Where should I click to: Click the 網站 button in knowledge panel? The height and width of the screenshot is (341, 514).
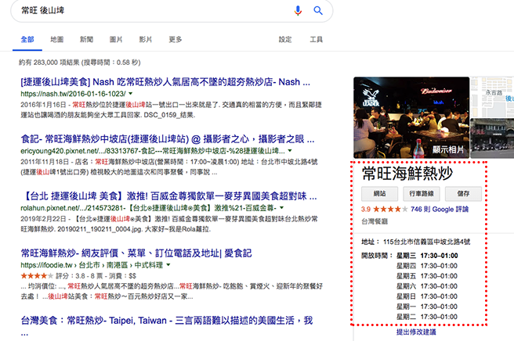[379, 192]
